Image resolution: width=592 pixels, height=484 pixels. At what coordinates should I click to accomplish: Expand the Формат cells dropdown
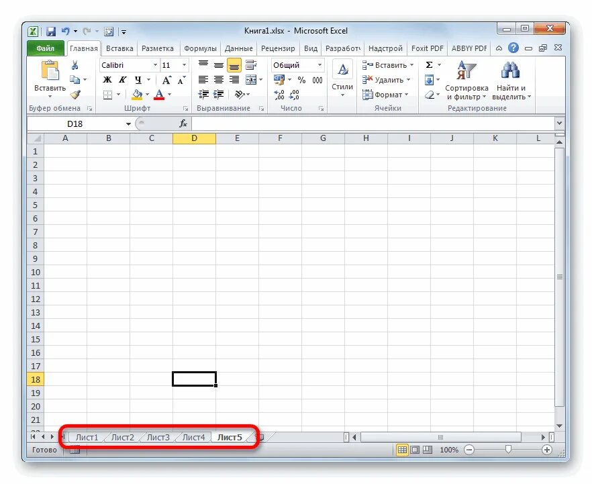click(406, 95)
